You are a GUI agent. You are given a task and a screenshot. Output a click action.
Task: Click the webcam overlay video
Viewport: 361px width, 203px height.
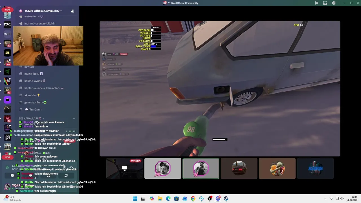48,46
